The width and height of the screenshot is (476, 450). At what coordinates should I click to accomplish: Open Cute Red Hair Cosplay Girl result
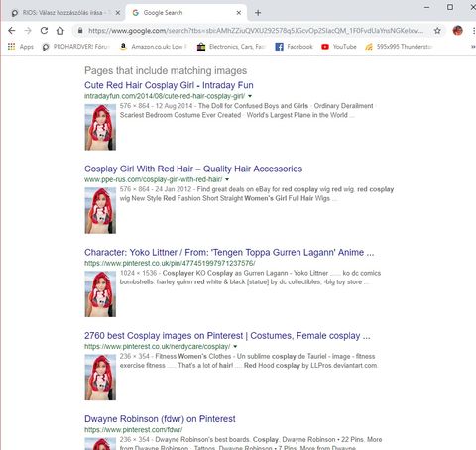pos(169,85)
